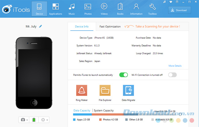
Task: Open Data Migrate tool
Action: tap(128, 93)
